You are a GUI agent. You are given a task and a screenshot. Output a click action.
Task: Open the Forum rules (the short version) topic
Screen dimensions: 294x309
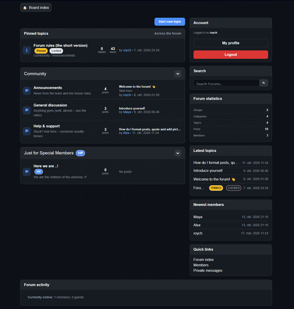coord(61,45)
